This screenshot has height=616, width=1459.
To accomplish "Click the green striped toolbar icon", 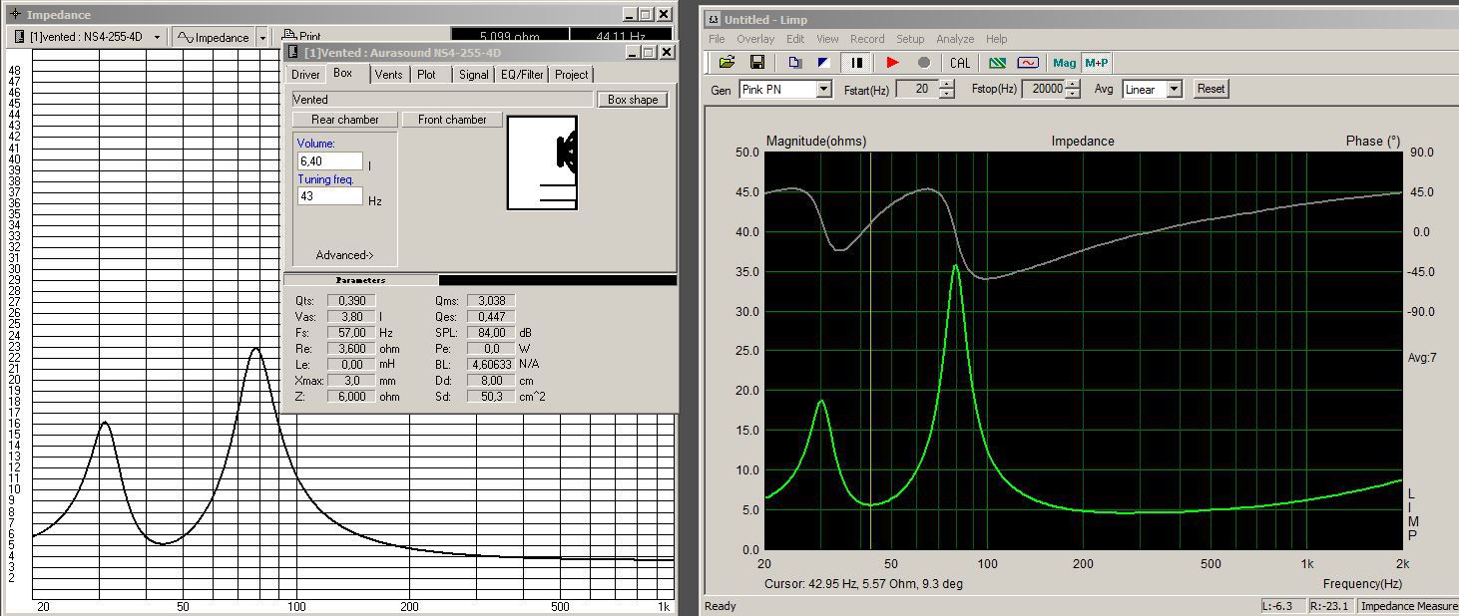I will click(997, 63).
